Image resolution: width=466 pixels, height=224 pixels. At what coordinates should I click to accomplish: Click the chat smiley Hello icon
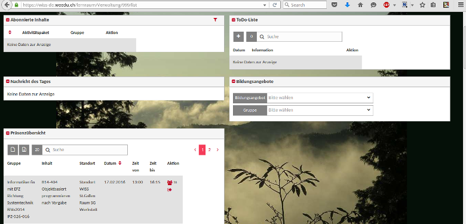click(x=373, y=5)
